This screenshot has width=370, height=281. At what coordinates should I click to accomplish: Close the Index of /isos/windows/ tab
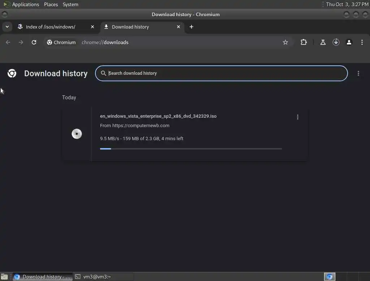pyautogui.click(x=92, y=27)
